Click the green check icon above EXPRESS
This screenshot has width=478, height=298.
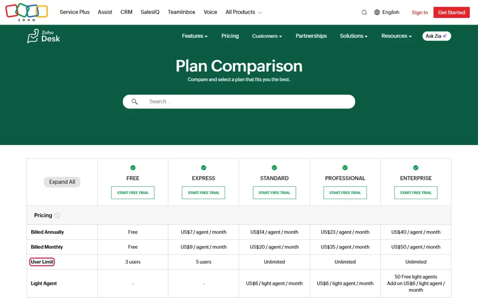pos(204,168)
